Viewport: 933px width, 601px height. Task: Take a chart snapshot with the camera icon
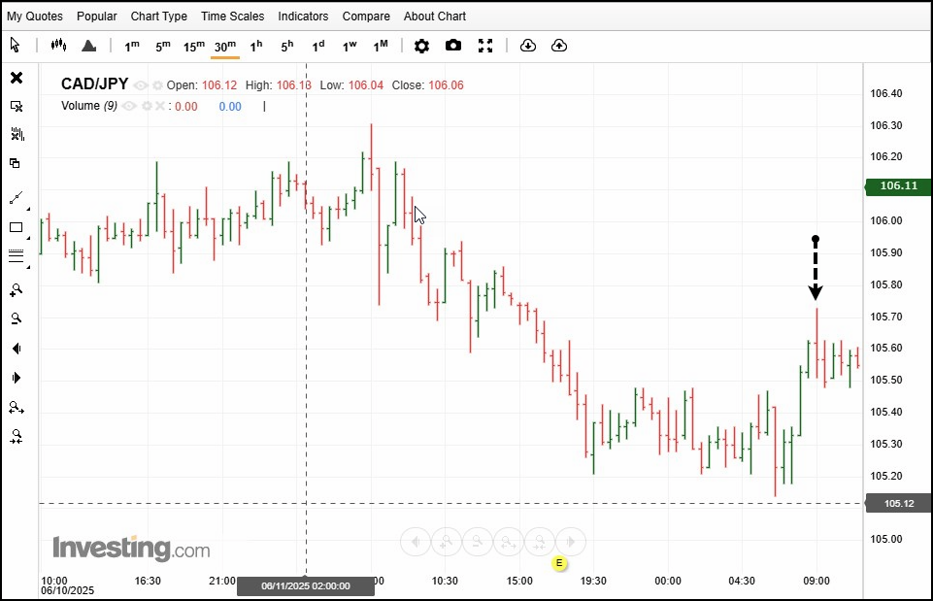453,46
